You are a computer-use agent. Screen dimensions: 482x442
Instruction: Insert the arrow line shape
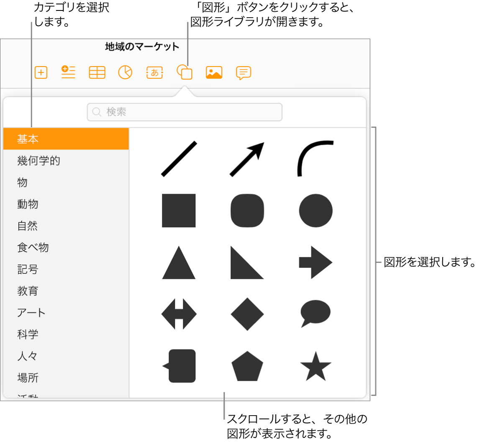click(x=247, y=159)
